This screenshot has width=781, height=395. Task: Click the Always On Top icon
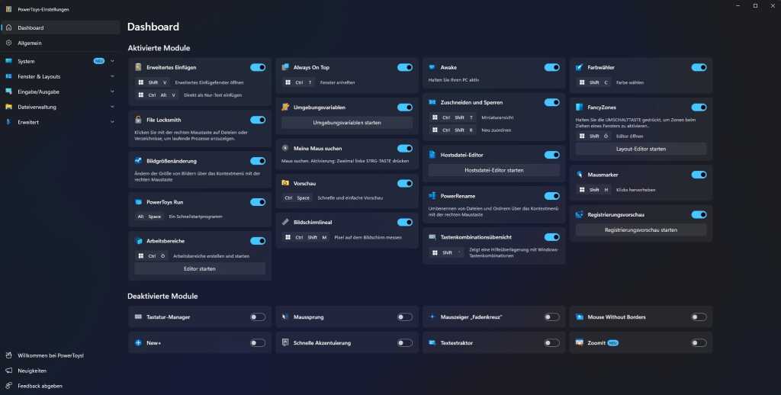[x=285, y=67]
